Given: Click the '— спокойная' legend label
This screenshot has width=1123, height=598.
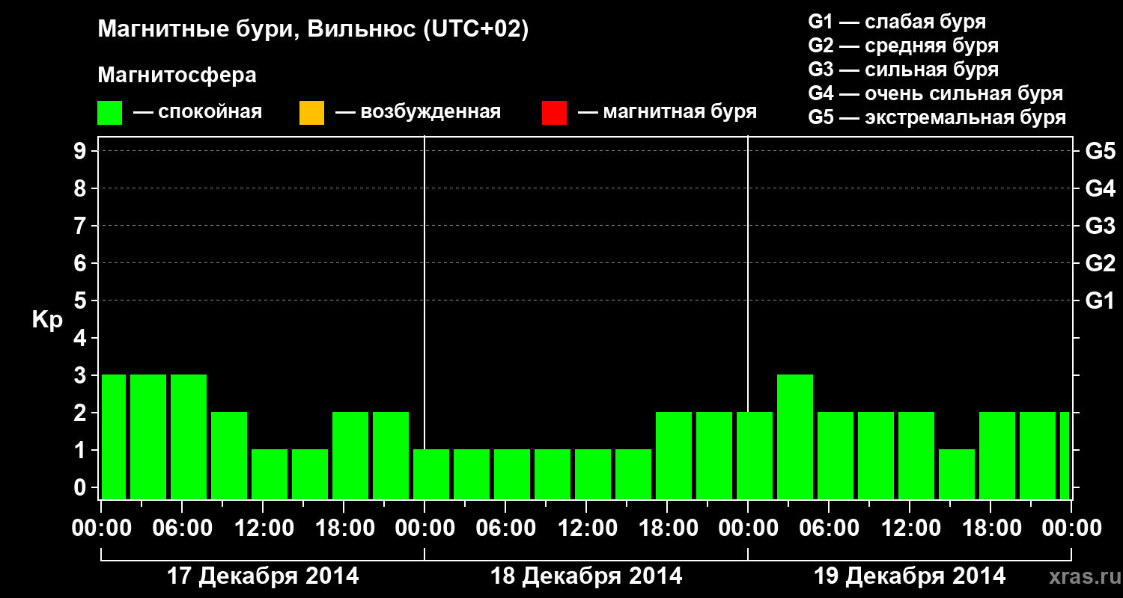Looking at the screenshot, I should (198, 112).
